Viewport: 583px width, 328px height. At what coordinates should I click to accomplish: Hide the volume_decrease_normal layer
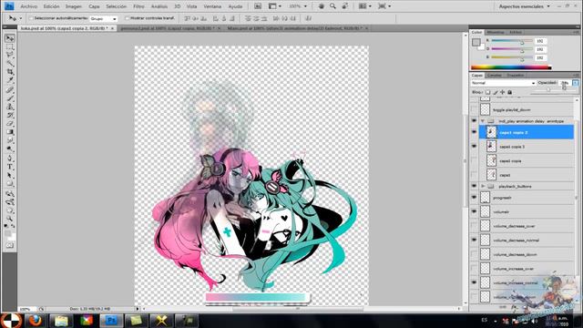(474, 240)
